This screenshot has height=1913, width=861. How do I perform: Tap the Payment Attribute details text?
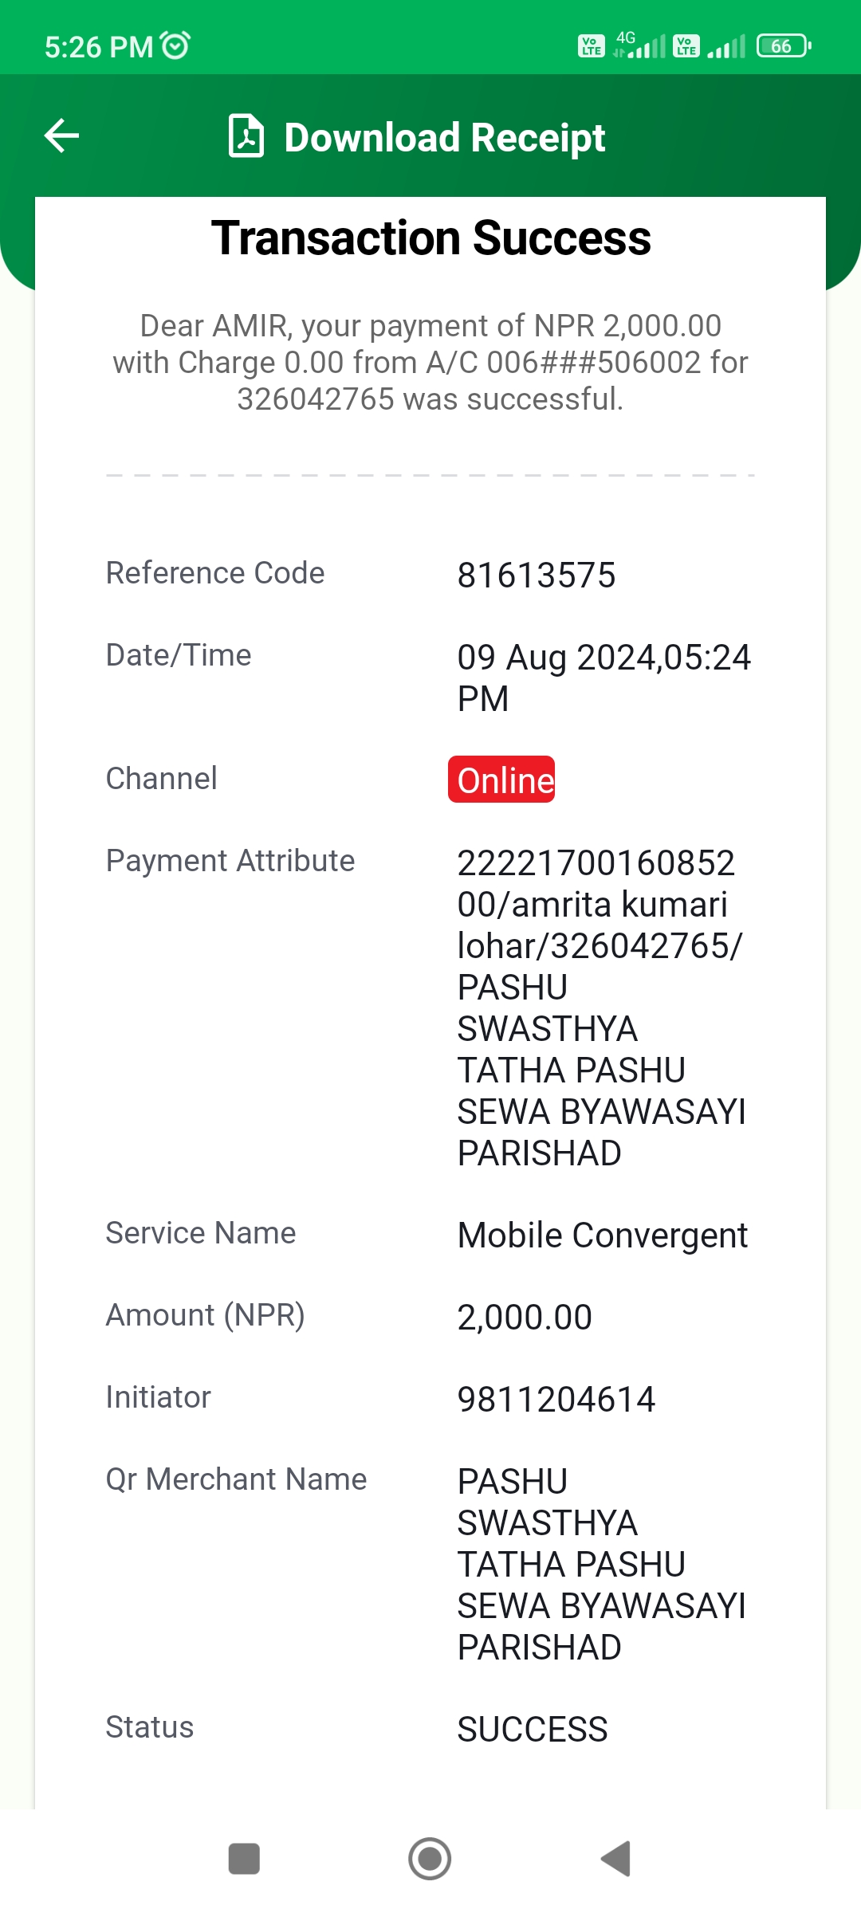pos(601,1008)
